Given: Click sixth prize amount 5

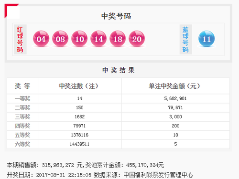Looking at the screenshot, I should point(175,144).
